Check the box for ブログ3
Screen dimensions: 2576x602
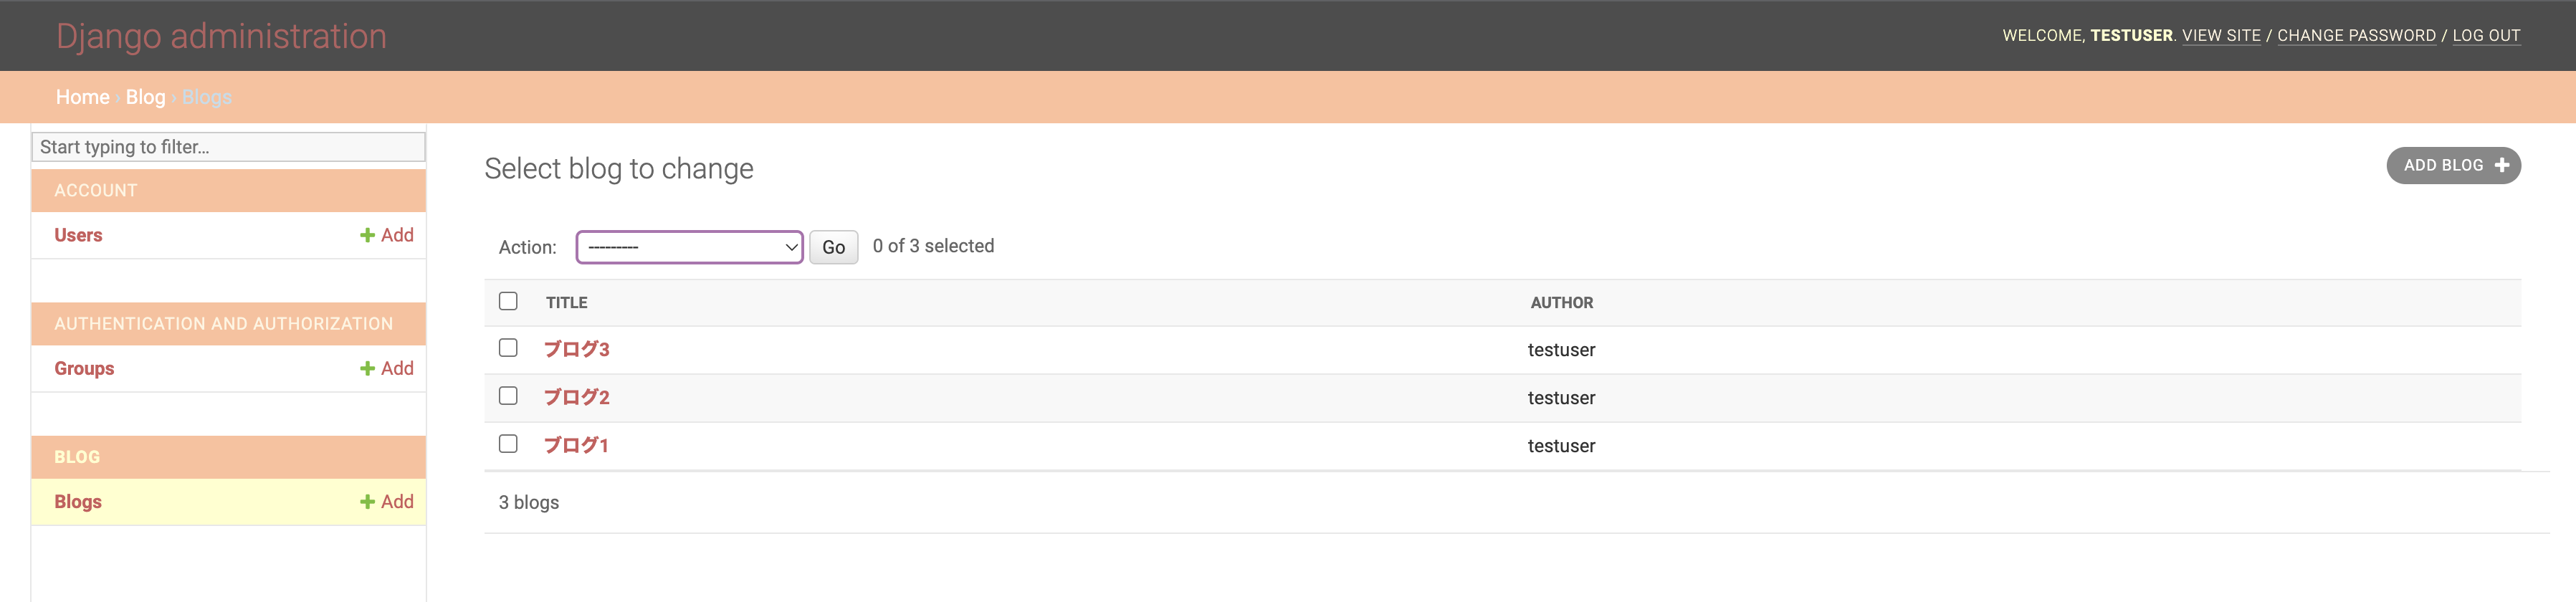[x=508, y=348]
